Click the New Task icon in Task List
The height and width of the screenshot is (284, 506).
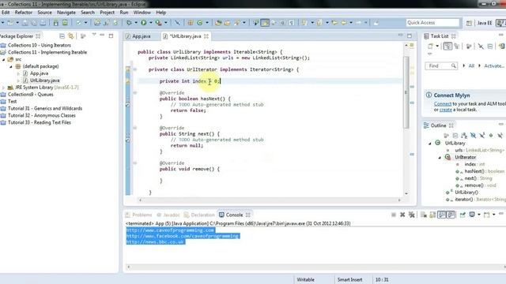pos(430,47)
